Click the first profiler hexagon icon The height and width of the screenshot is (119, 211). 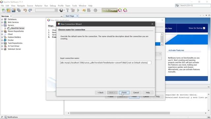click(x=120, y=10)
